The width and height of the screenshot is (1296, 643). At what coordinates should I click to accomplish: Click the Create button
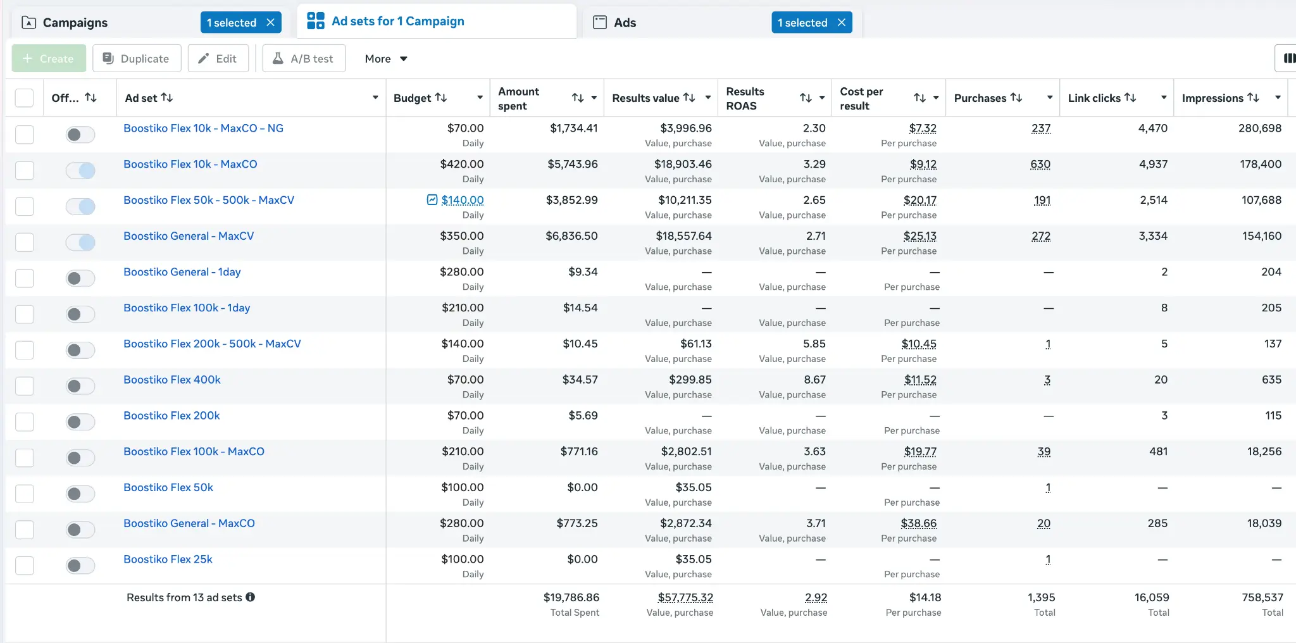pyautogui.click(x=49, y=58)
